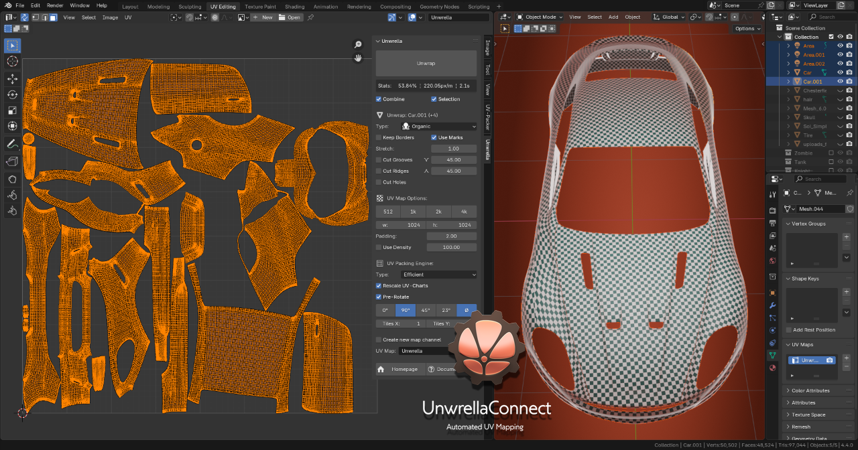858x450 pixels.
Task: Set UV map size to 512
Action: pos(388,212)
